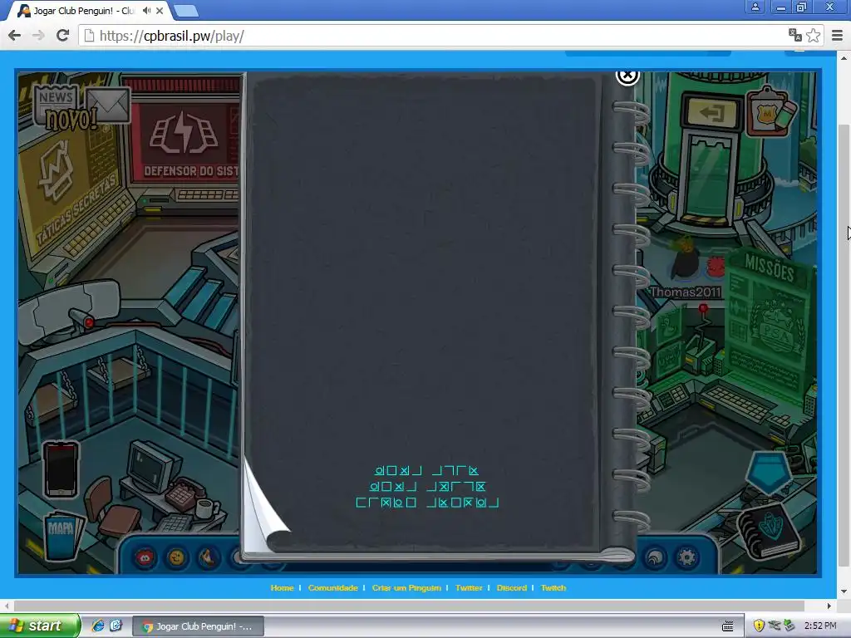The height and width of the screenshot is (638, 851).
Task: Click the horizontal scrollbar thumb
Action: [x=409, y=606]
